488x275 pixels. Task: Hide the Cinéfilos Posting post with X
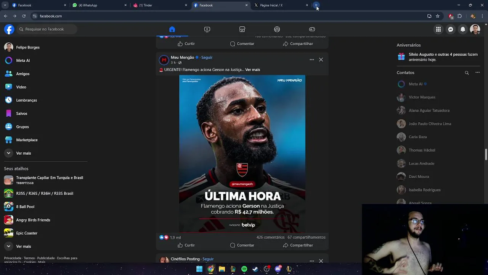pyautogui.click(x=321, y=261)
